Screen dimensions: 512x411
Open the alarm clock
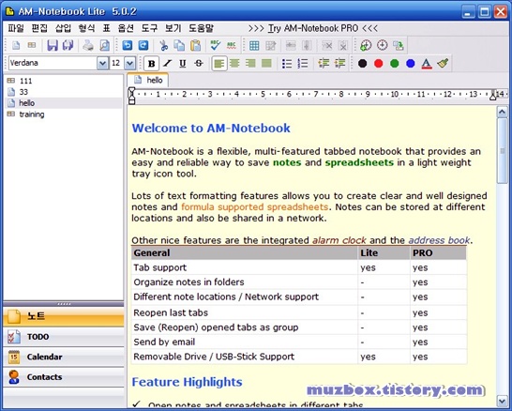tap(382, 45)
